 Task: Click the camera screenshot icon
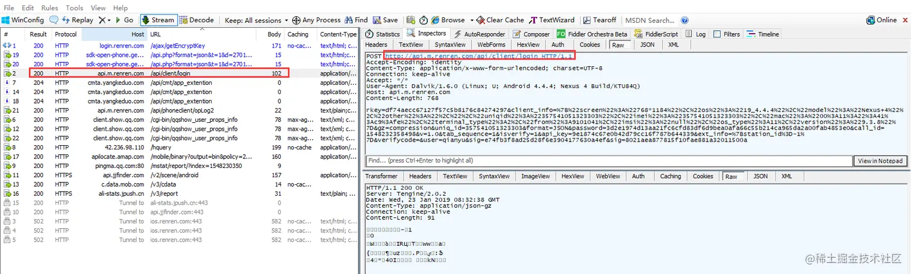point(410,20)
